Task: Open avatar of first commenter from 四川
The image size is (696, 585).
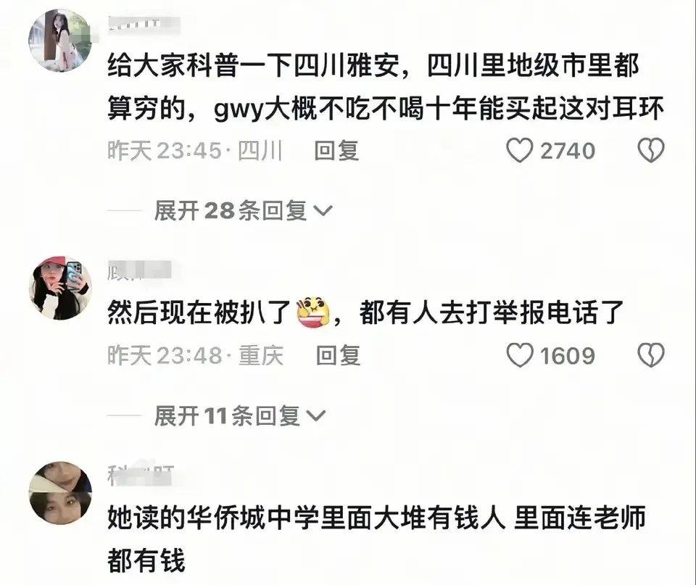Action: [60, 41]
